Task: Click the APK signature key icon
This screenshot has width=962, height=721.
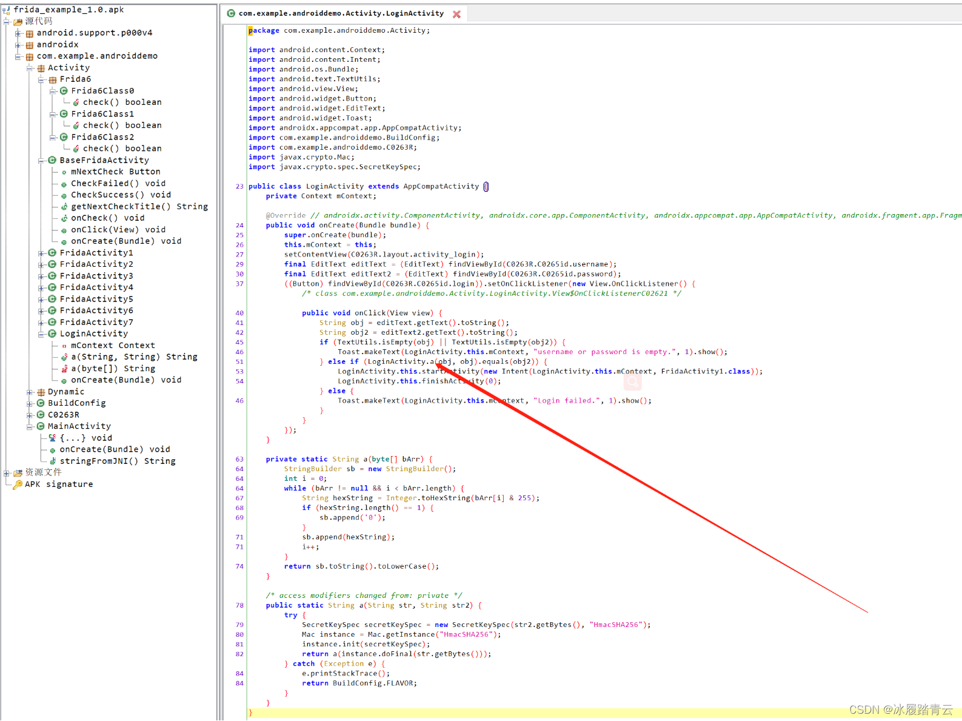Action: coord(18,484)
